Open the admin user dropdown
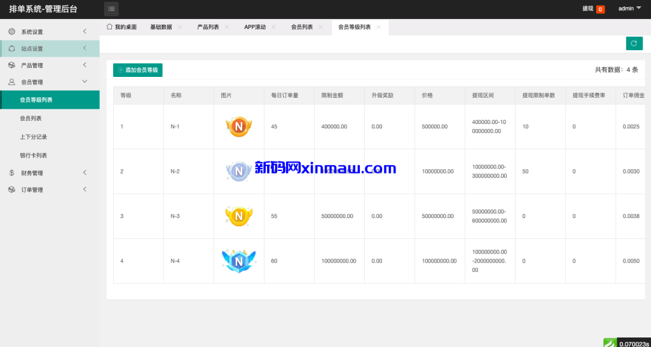The image size is (651, 347). (629, 9)
